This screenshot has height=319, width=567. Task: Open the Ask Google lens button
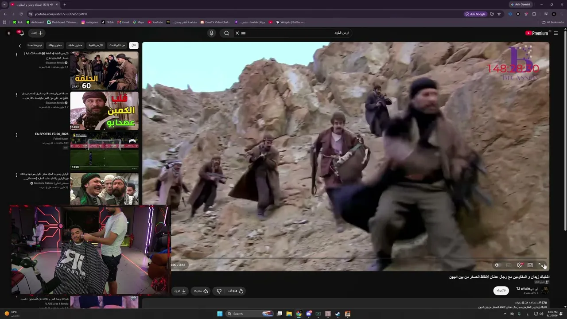(476, 14)
